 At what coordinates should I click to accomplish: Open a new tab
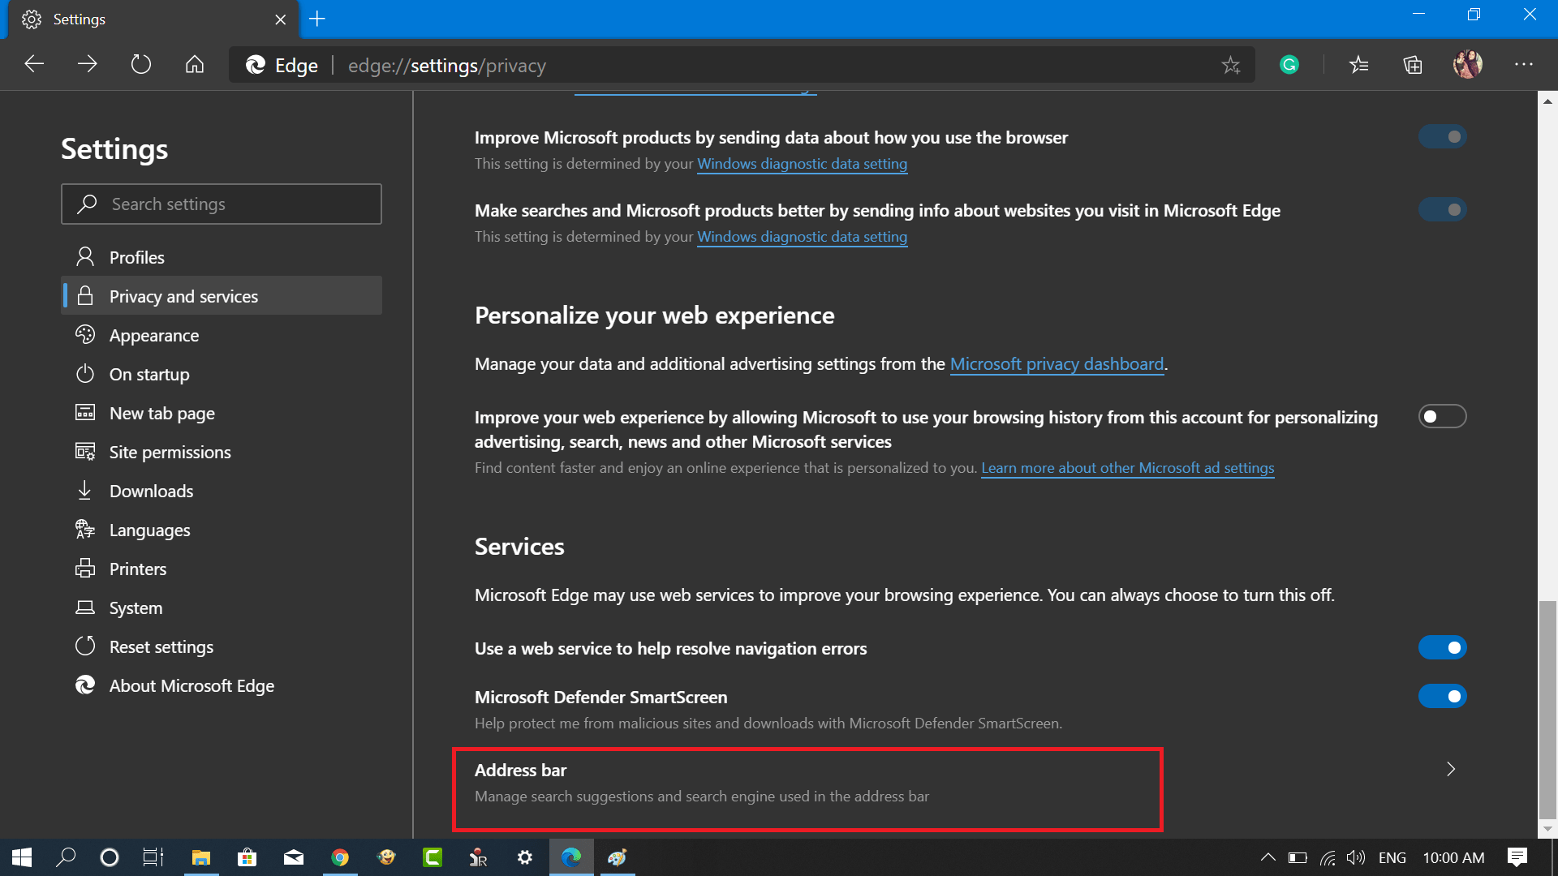pyautogui.click(x=317, y=19)
